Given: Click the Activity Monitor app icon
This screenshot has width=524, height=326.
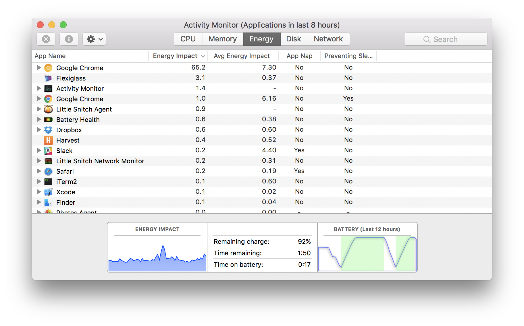Looking at the screenshot, I should 48,89.
